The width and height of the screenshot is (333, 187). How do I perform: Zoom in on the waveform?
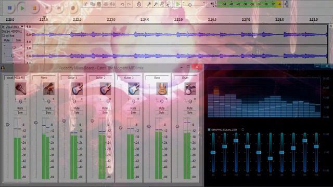point(149,4)
